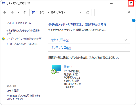Expand the セキュリティ(S) section heading
The image size is (136, 105).
pyautogui.click(x=60, y=40)
